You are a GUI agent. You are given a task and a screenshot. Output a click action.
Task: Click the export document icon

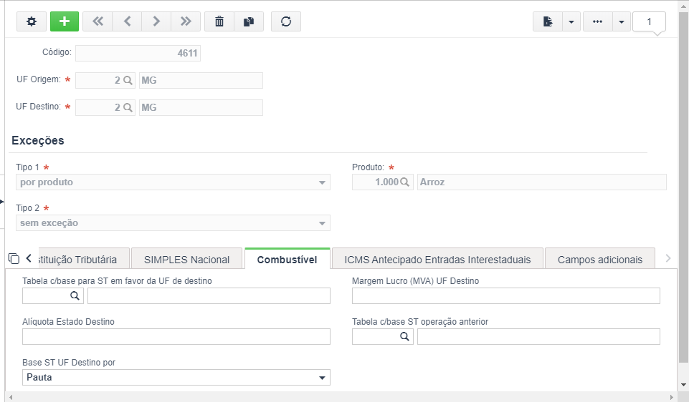tap(548, 21)
